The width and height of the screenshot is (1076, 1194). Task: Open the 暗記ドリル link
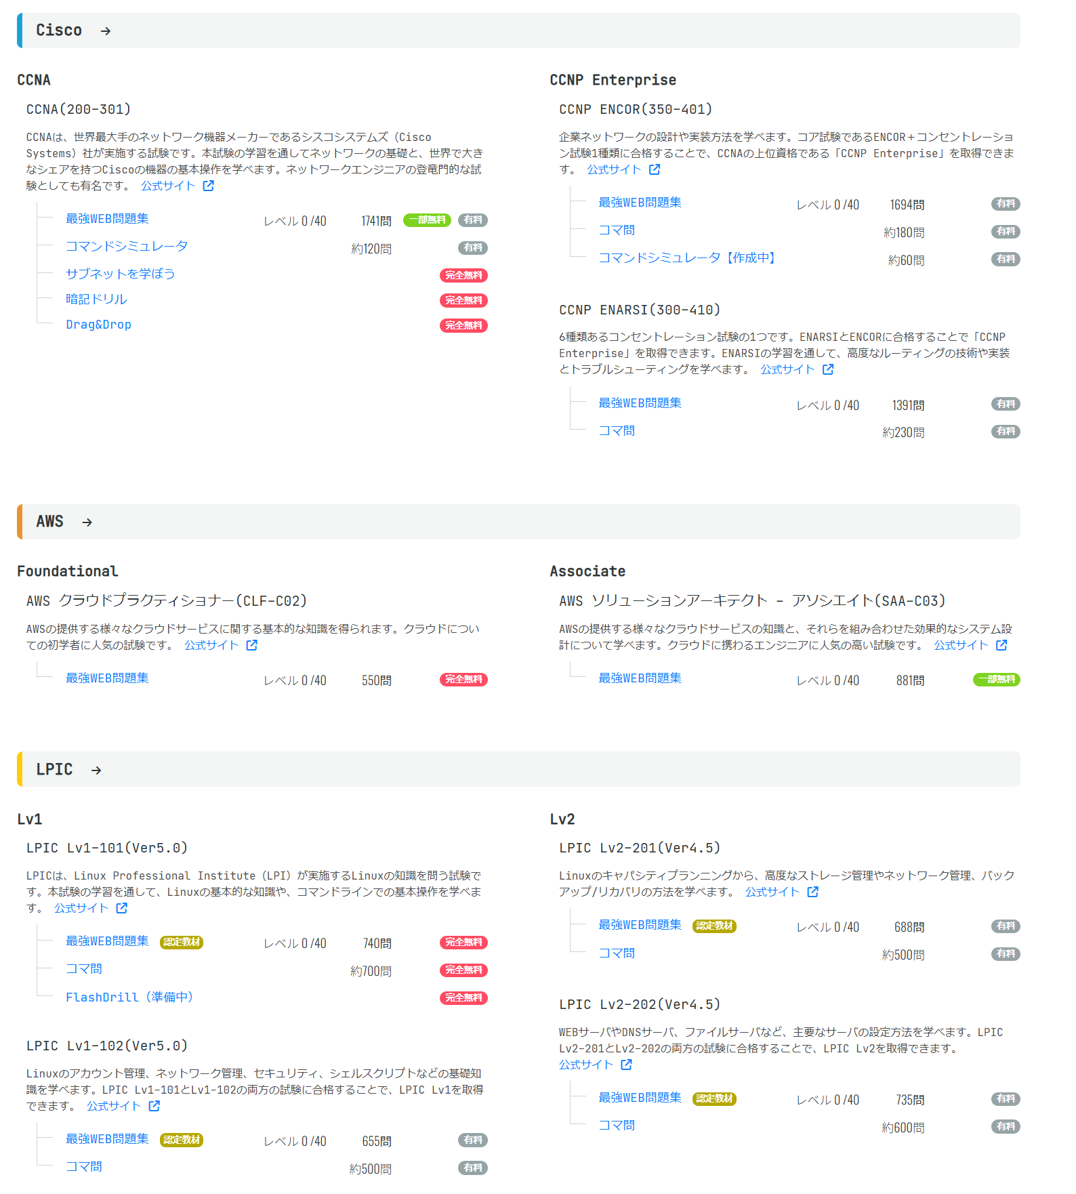point(96,300)
